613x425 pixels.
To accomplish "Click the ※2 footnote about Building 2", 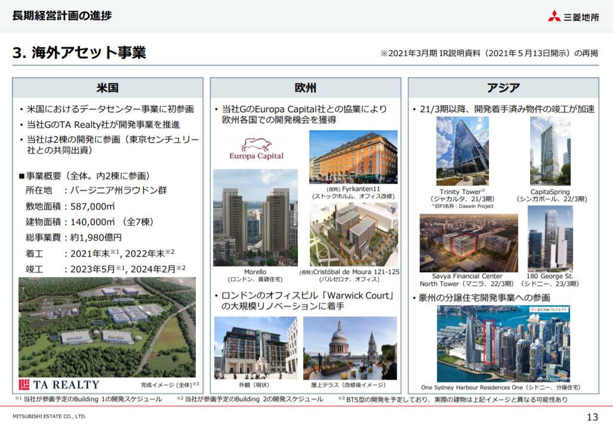I will 250,399.
